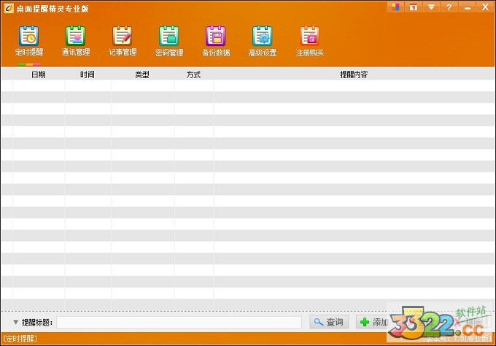Open the 定时提醒 timed reminder section

pos(29,42)
